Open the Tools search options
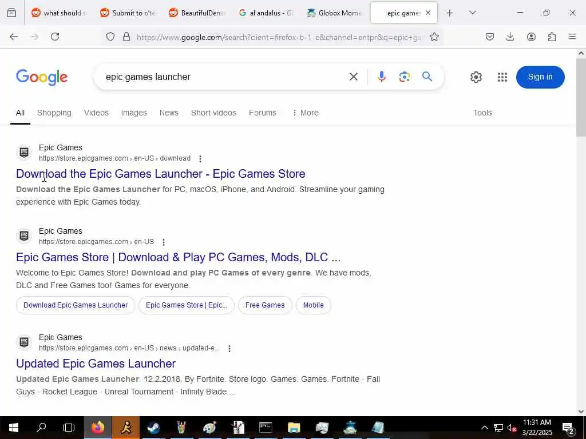 click(482, 113)
